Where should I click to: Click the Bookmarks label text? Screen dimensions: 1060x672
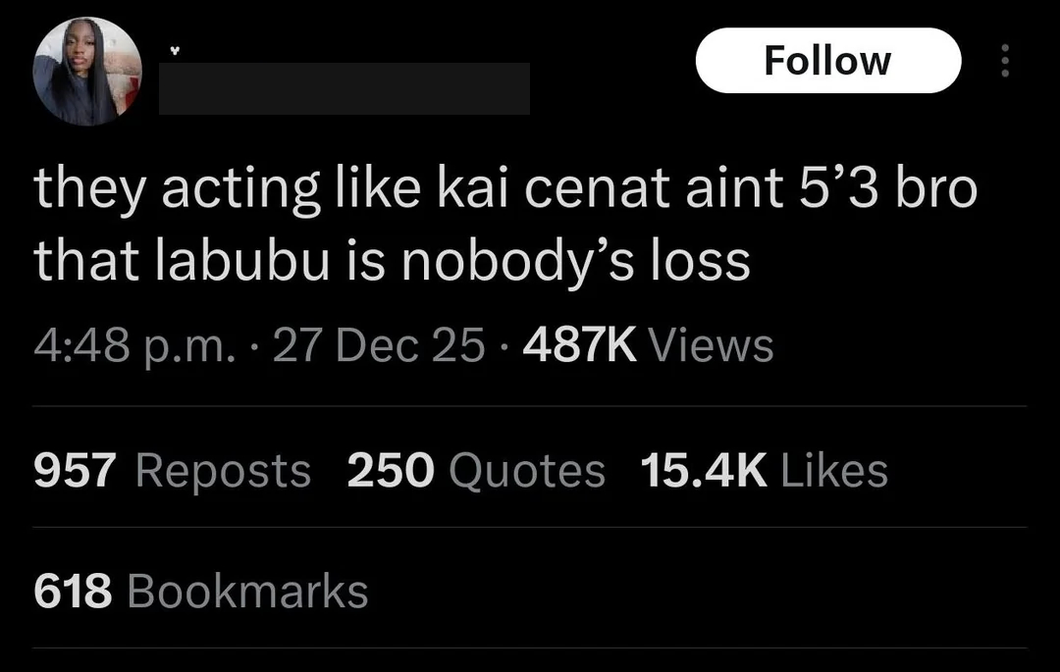tap(245, 590)
